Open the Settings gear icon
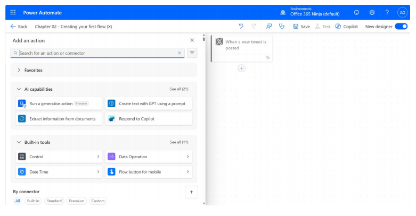This screenshot has height=216, width=416. (x=372, y=12)
